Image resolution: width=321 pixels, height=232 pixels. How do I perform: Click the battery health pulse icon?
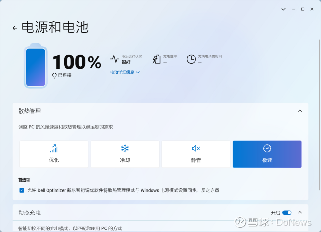pyautogui.click(x=115, y=59)
